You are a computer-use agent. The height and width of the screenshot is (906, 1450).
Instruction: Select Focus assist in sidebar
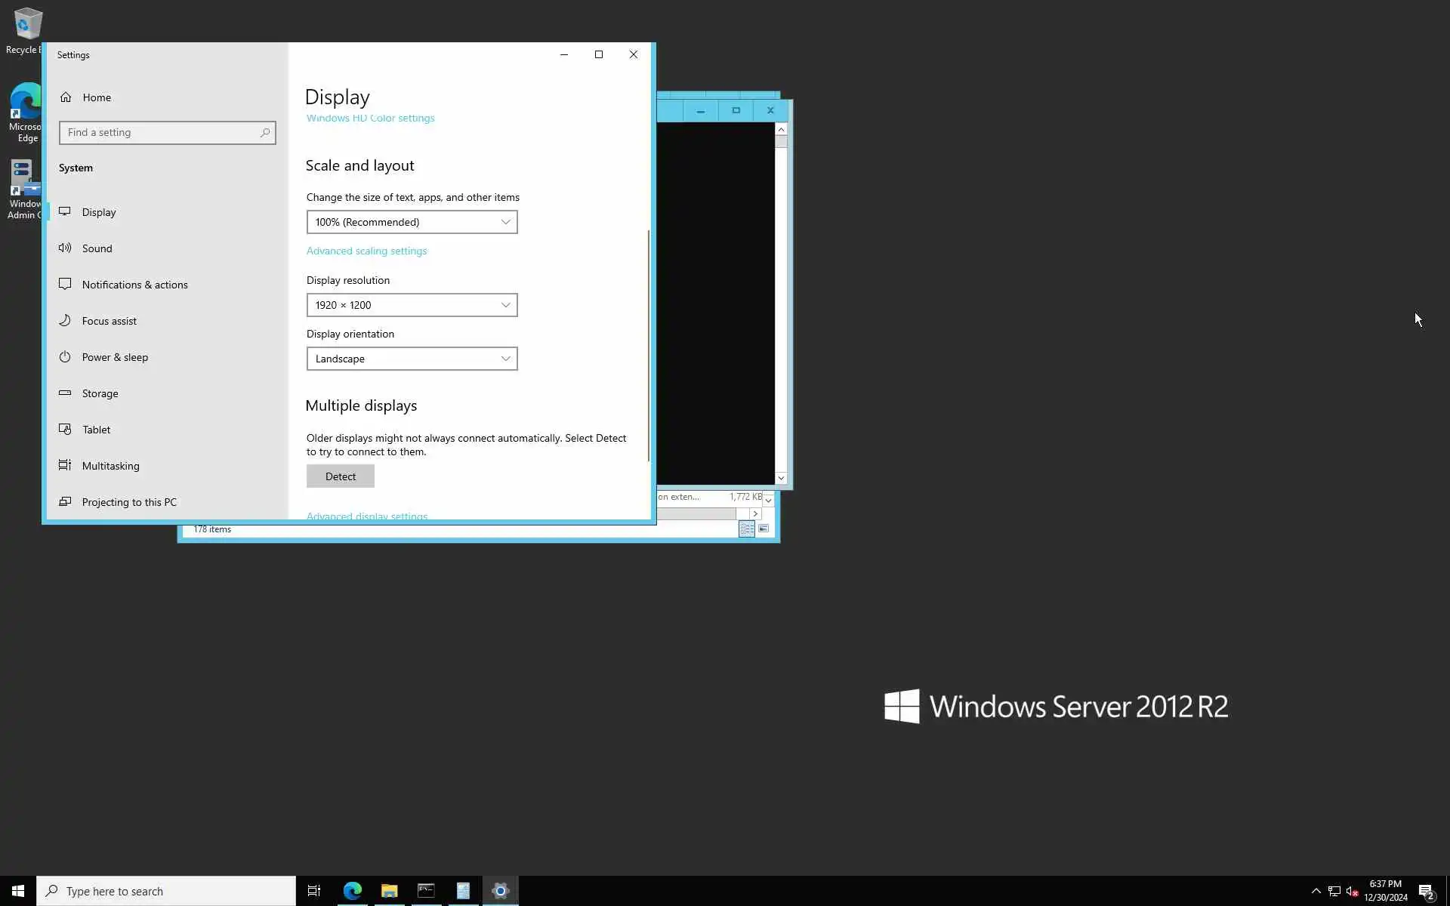click(x=109, y=321)
